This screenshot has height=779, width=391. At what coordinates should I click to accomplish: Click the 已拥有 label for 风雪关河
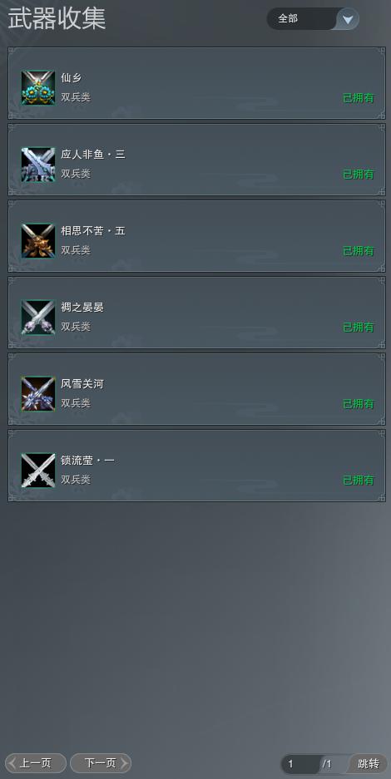click(359, 404)
